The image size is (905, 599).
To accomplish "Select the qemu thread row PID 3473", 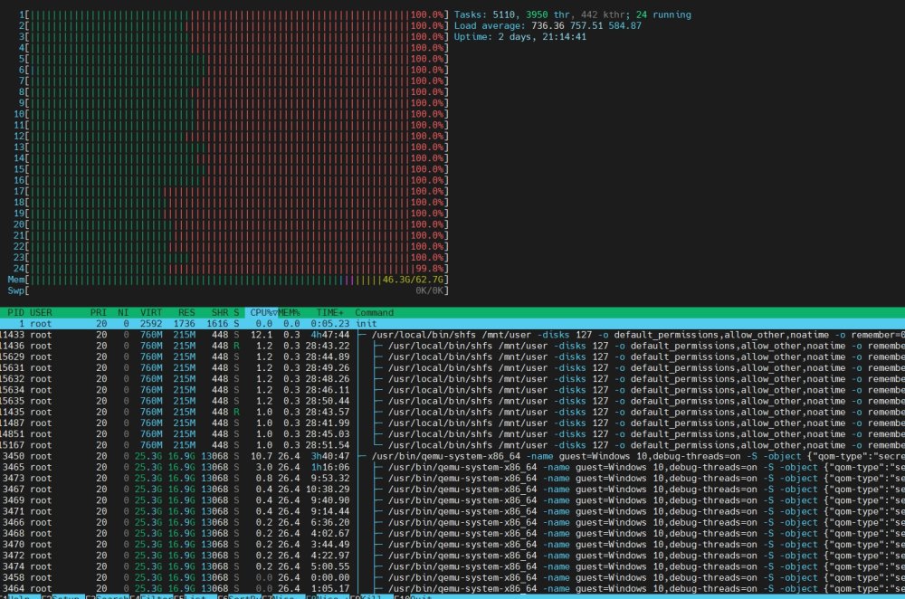I will 452,479.
